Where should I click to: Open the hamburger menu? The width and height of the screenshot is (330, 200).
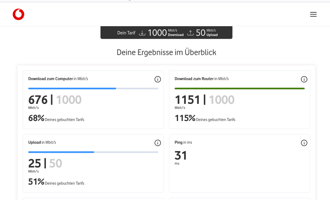tap(313, 15)
